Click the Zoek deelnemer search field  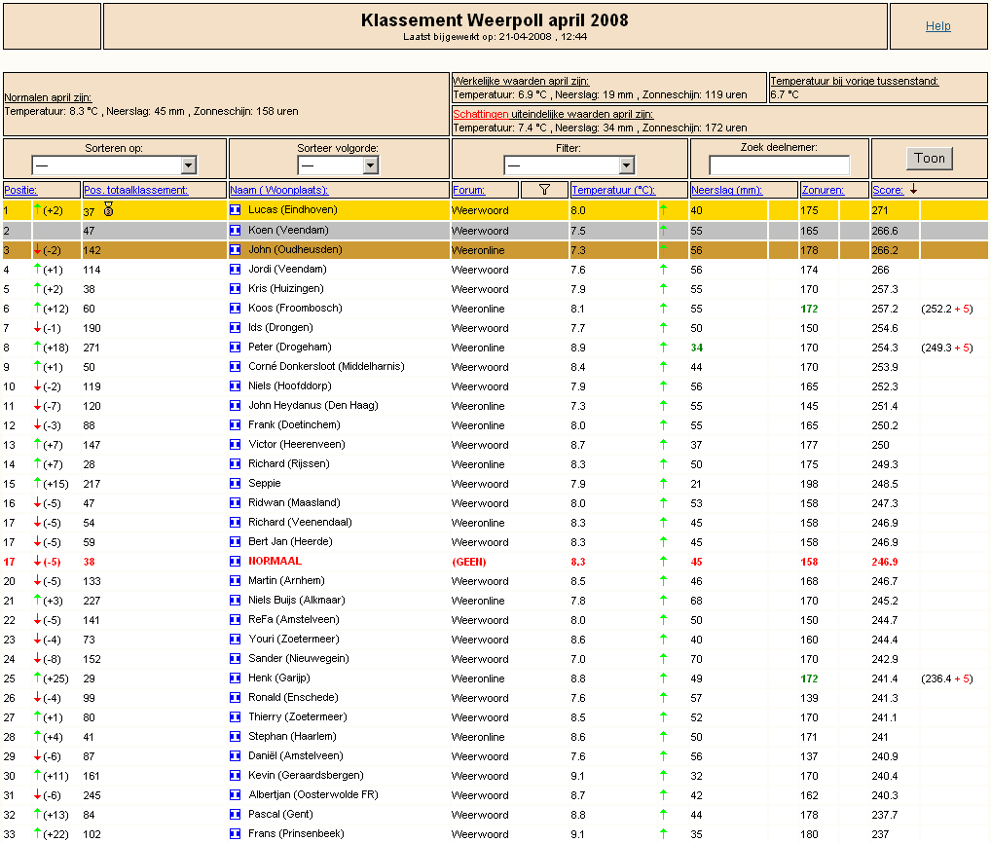780,165
